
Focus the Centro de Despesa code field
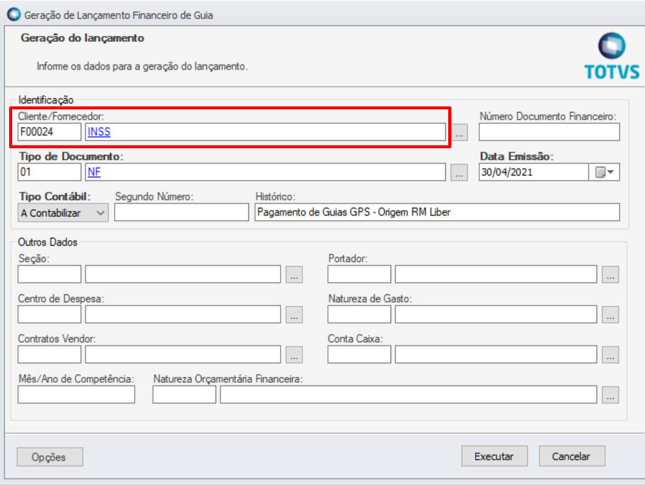(49, 314)
